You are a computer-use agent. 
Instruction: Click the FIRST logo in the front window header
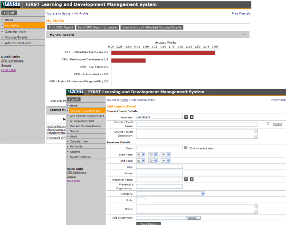pyautogui.click(x=75, y=92)
